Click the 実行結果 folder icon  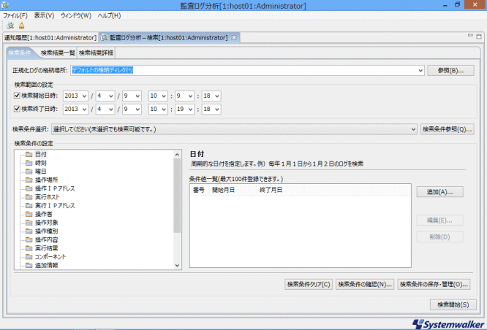pos(29,248)
